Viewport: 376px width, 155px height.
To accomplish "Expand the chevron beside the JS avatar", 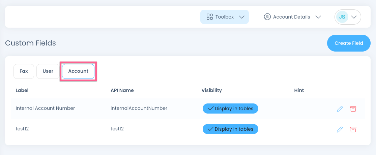I will pos(354,17).
